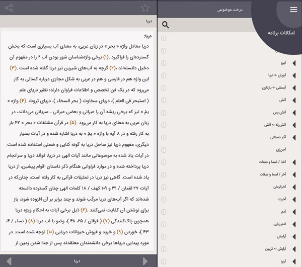The image size is (302, 267).
Task: Expand the آرزو node arrow
Action: point(294,261)
